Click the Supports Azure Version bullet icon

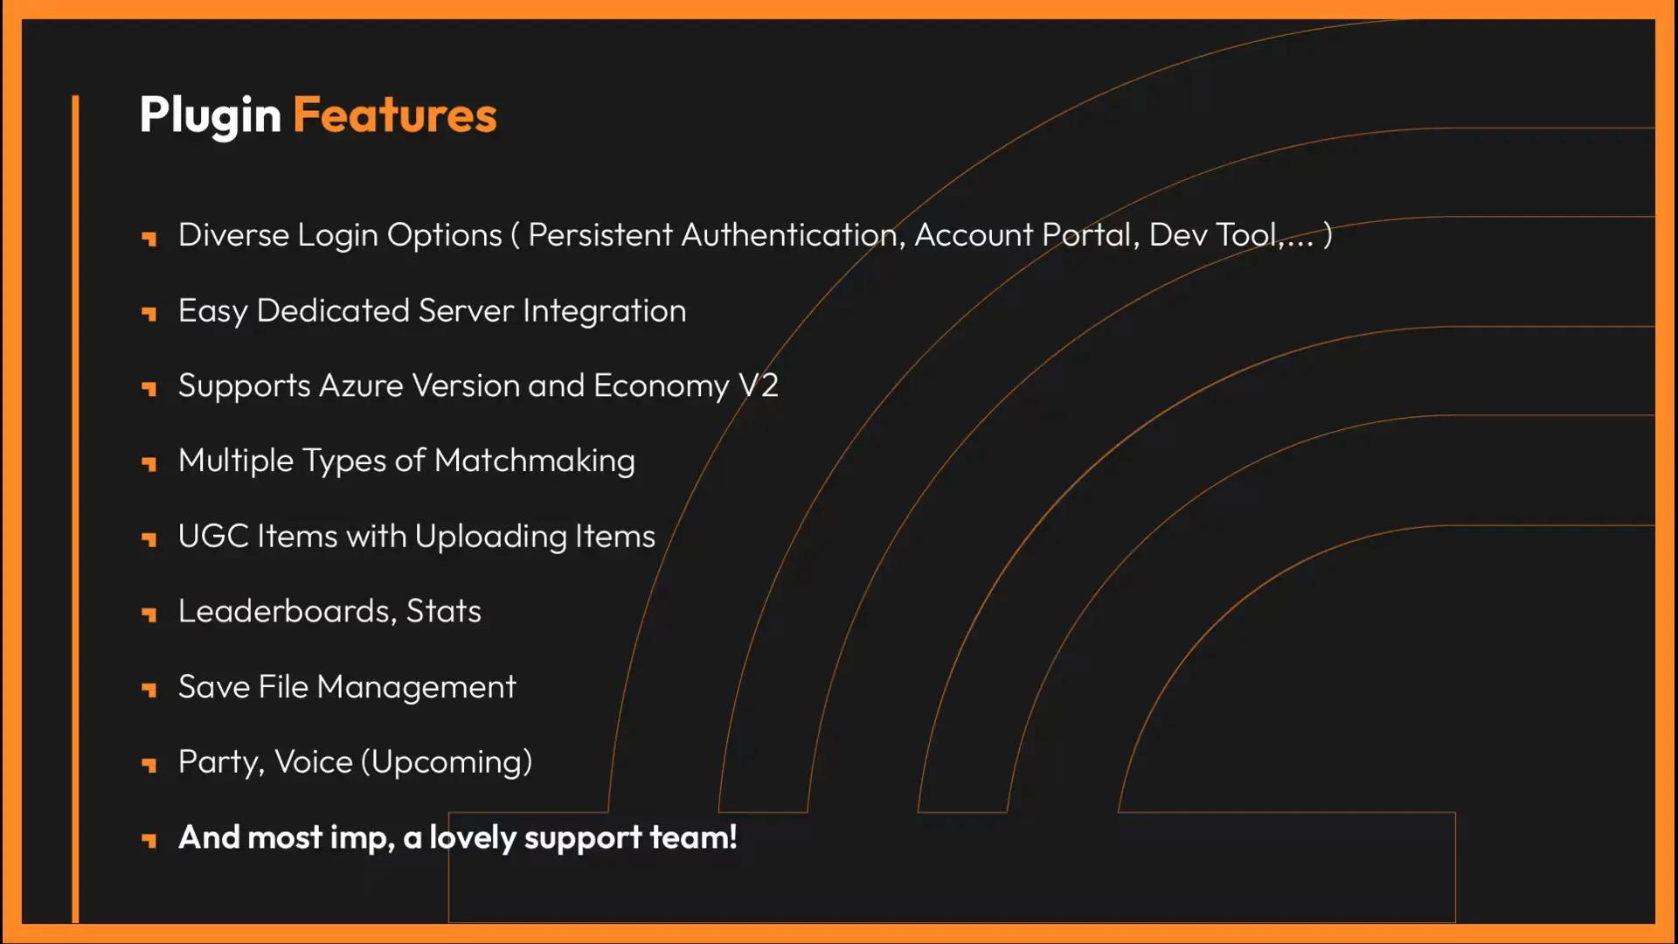(x=151, y=386)
